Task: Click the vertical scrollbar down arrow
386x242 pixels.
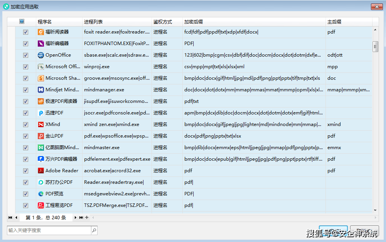Action: (375, 210)
